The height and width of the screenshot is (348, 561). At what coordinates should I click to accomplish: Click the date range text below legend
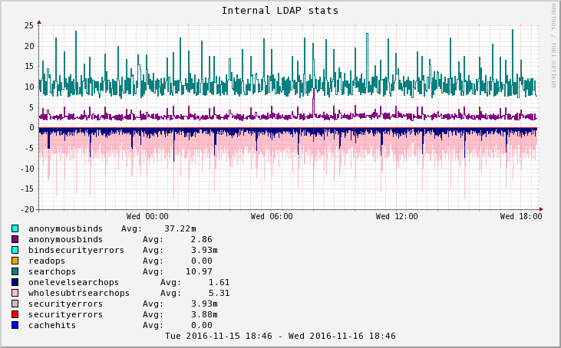coord(280,337)
